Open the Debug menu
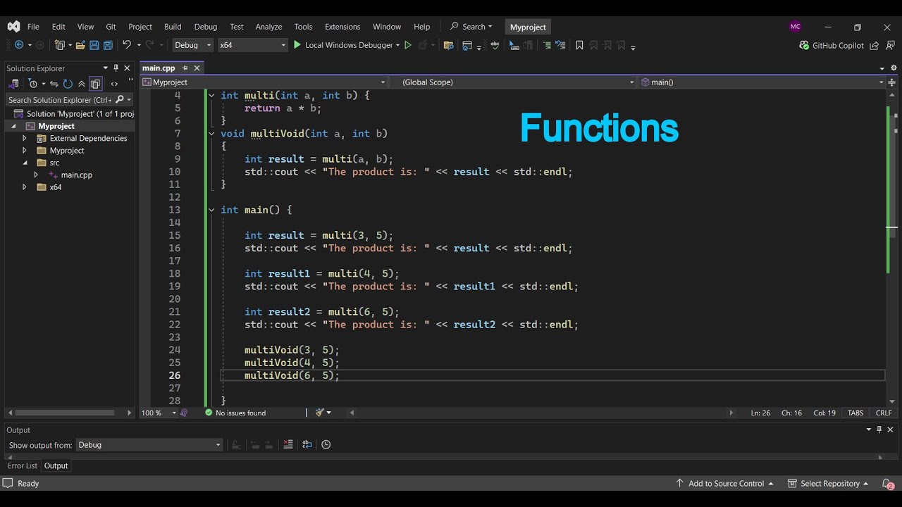Image resolution: width=902 pixels, height=507 pixels. click(206, 27)
